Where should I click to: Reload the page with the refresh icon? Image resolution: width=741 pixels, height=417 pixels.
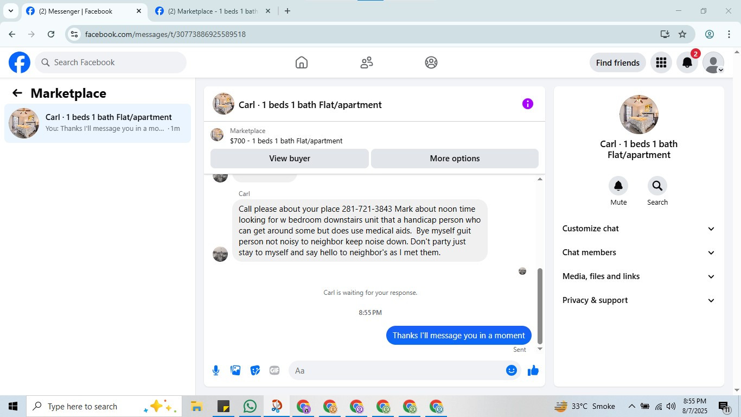(51, 34)
